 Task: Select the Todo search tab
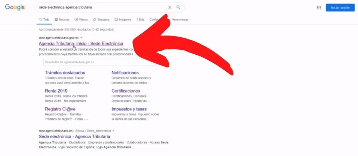point(44,19)
